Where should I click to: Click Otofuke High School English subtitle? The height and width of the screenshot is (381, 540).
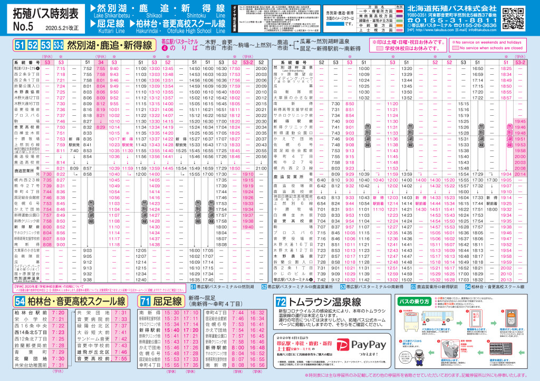coord(189,31)
